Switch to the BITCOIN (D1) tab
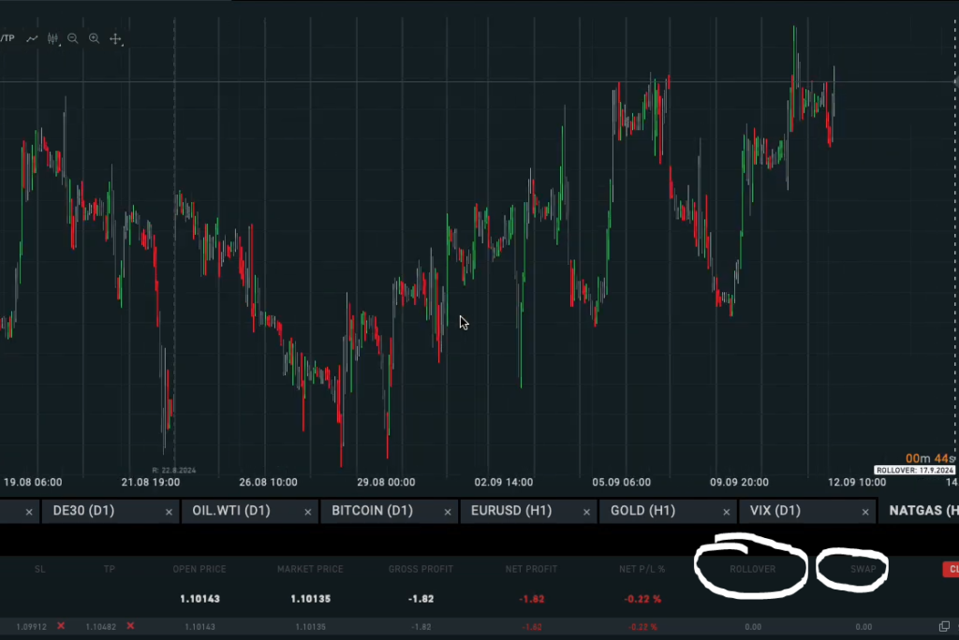 (372, 511)
